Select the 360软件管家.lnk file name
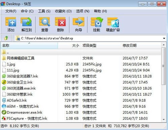This screenshot has height=130, width=168. coord(20,94)
